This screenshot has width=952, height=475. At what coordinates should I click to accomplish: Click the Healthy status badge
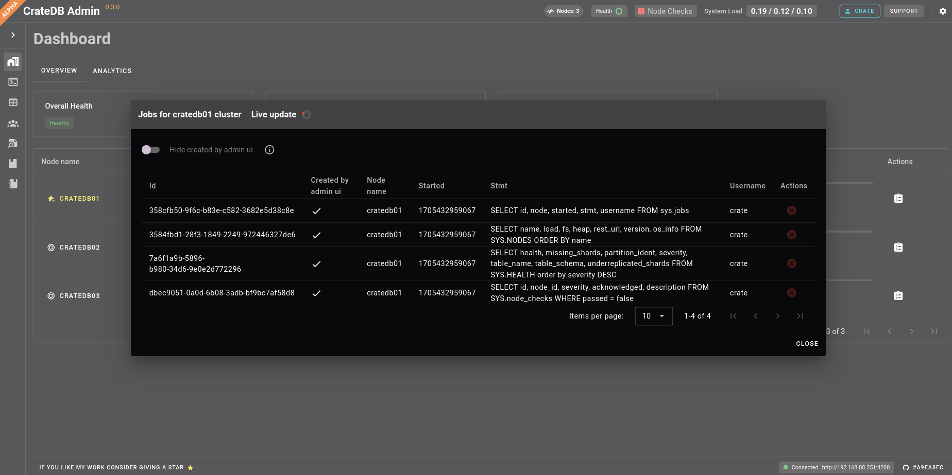coord(59,123)
